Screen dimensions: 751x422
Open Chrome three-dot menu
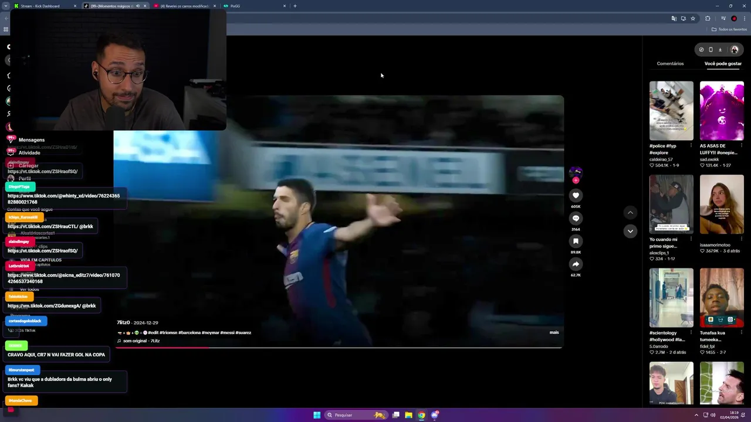(744, 18)
